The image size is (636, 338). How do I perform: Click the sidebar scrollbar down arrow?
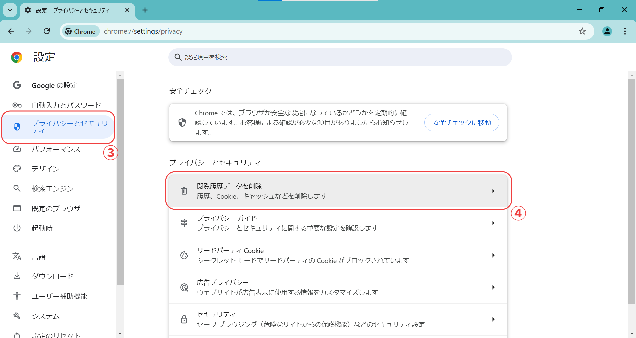click(x=120, y=334)
